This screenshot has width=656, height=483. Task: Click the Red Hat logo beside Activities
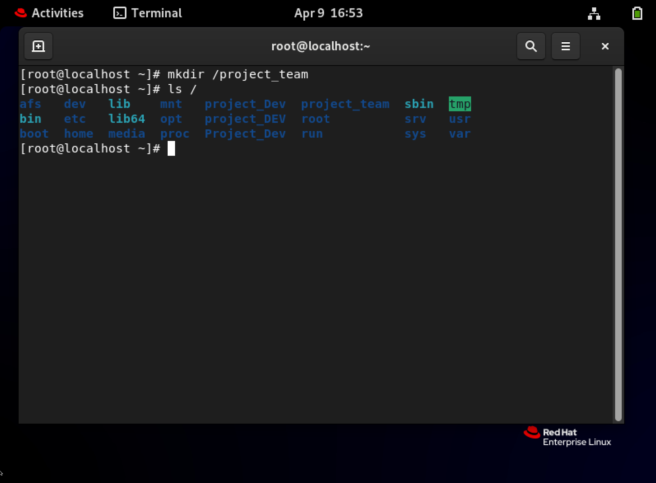[21, 13]
